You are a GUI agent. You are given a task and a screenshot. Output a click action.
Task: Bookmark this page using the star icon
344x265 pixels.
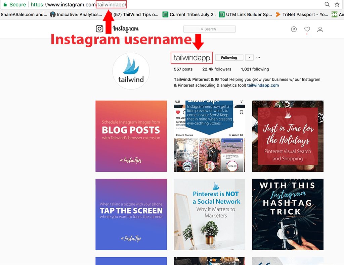337,4
